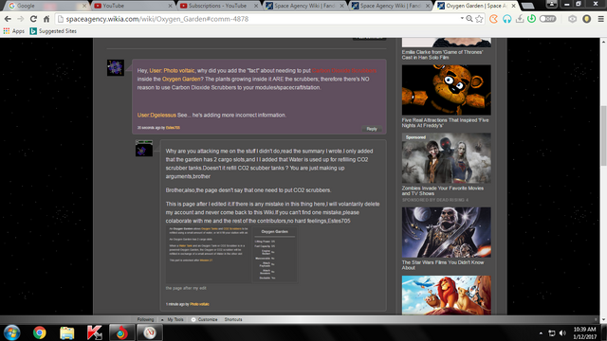Bookmark this page with the star icon
The height and width of the screenshot is (341, 607).
[479, 19]
